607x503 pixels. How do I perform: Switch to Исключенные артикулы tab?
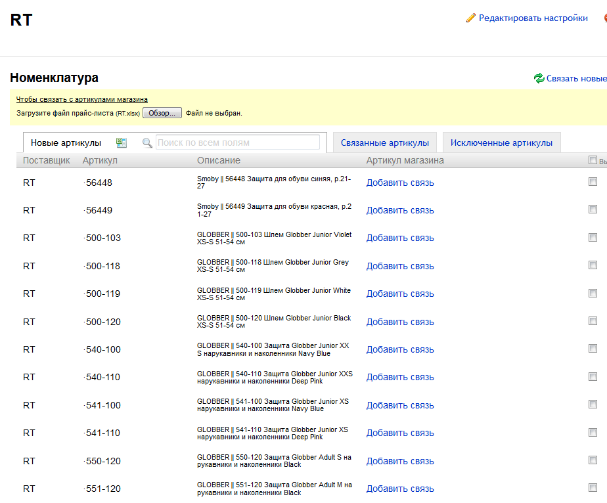(501, 142)
